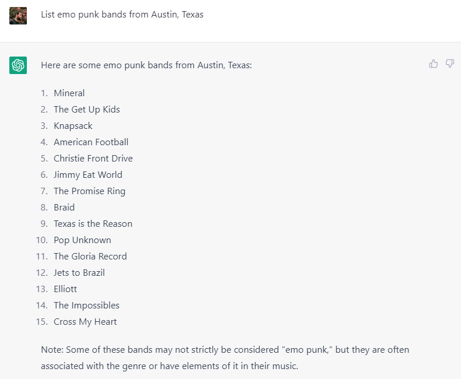The image size is (461, 379).
Task: Click list item Christie Front Drive
Action: tap(93, 159)
